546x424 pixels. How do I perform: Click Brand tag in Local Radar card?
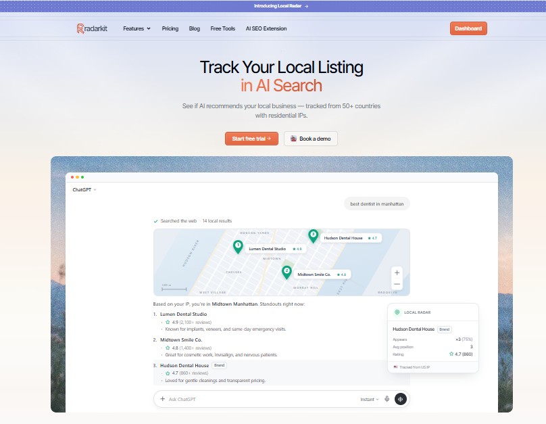point(445,329)
